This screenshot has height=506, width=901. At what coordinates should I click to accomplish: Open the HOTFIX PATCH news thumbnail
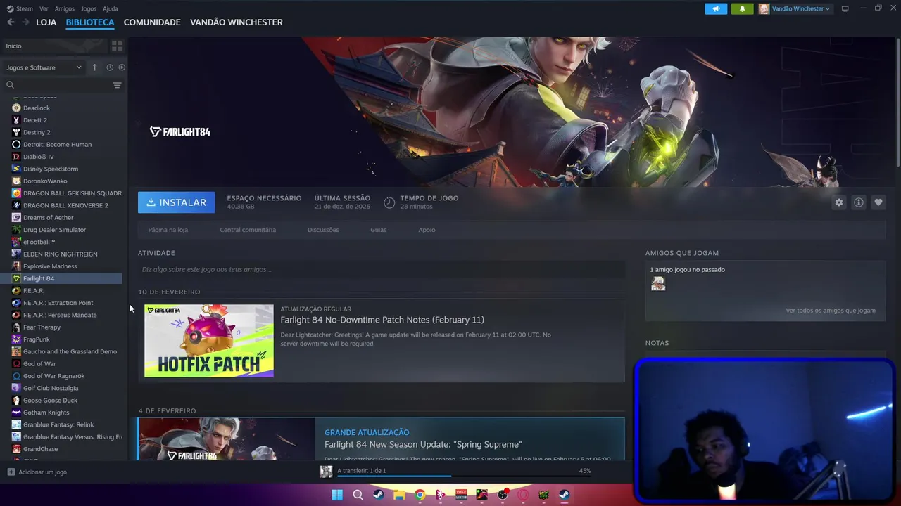209,341
